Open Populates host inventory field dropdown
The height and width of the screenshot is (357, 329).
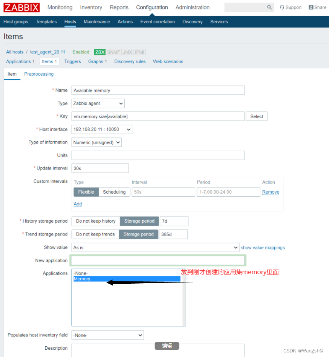[x=107, y=335]
